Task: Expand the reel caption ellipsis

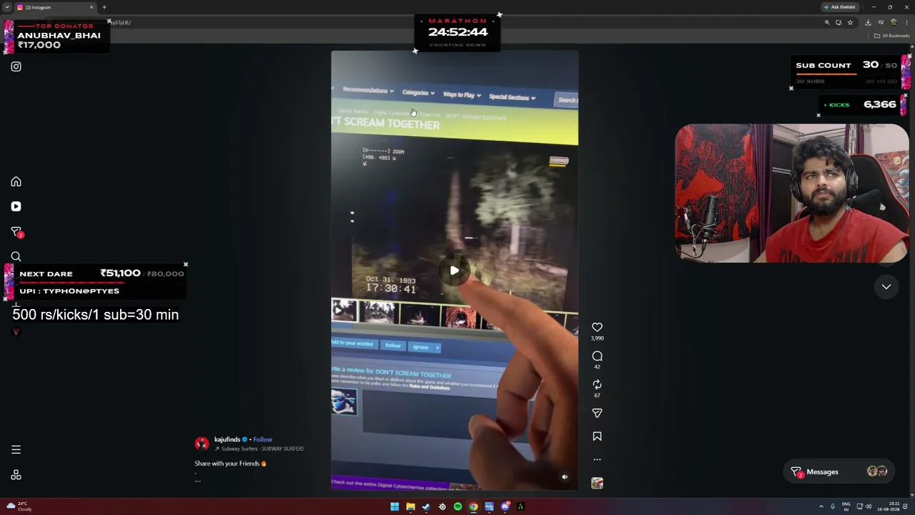Action: [198, 481]
